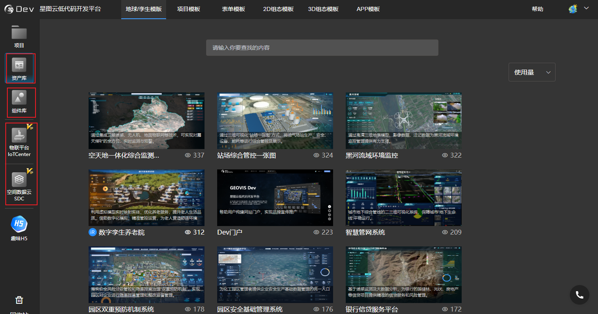Screen dimensions: 598x314
Task: Expand the user account dropdown arrow
Action: pyautogui.click(x=587, y=8)
